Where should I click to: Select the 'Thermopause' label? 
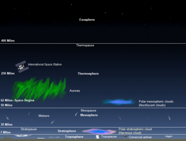pyautogui.click(x=85, y=45)
